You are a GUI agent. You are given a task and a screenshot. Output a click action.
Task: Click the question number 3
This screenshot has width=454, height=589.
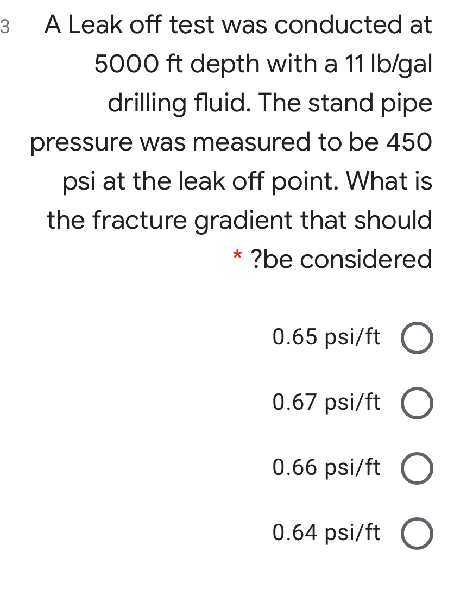[x=5, y=25]
